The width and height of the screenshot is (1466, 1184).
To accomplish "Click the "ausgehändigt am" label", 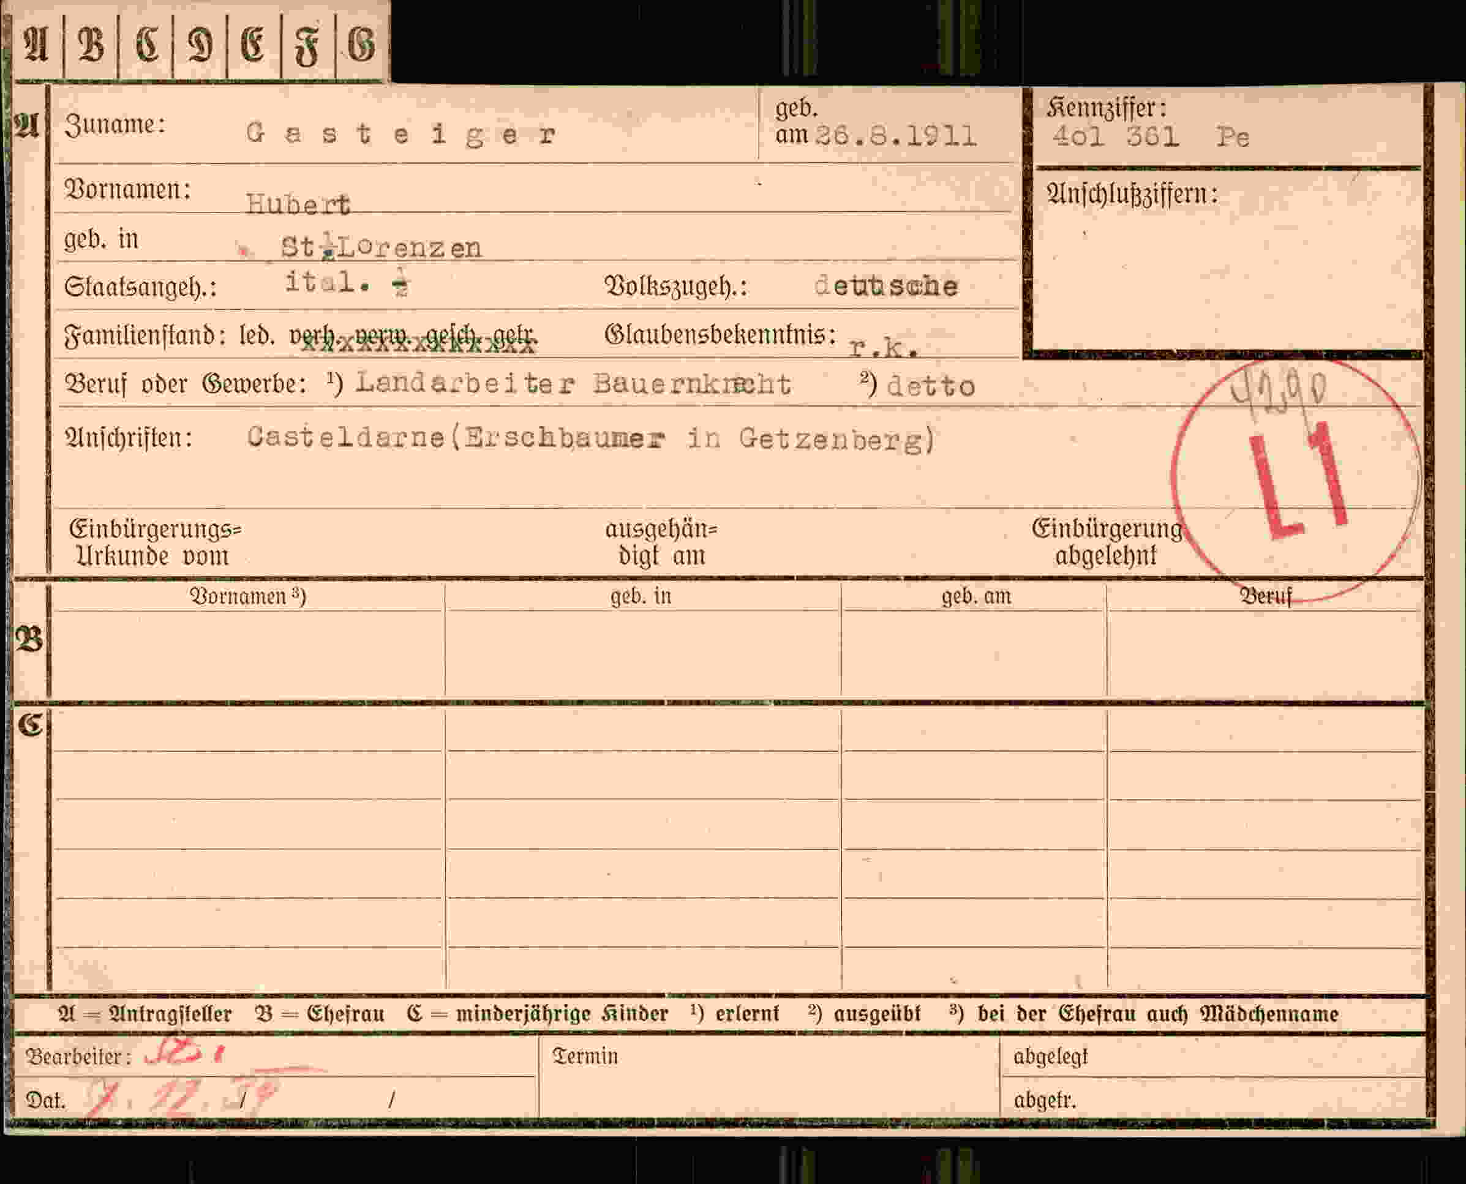I will [x=661, y=543].
